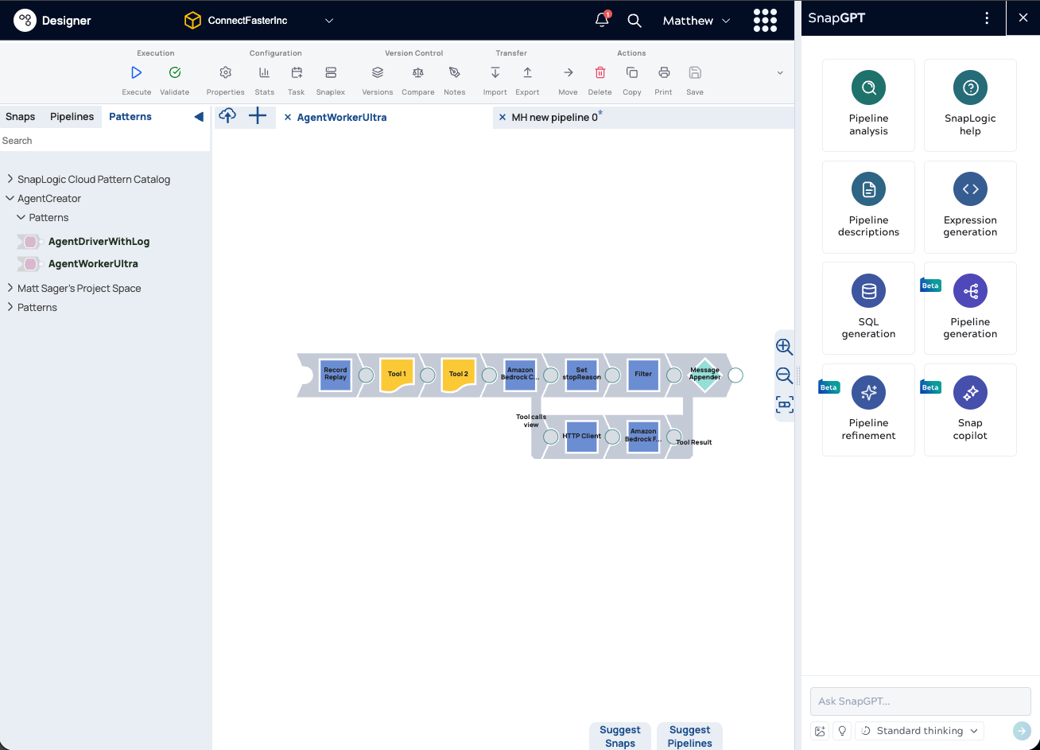Image resolution: width=1040 pixels, height=750 pixels.
Task: Select the HTTP Client snap
Action: tap(581, 437)
